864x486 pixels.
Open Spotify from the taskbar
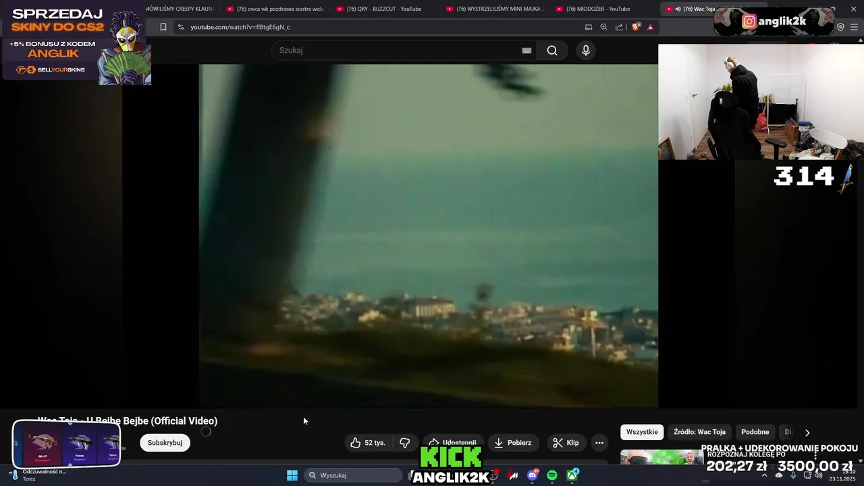[x=552, y=475]
